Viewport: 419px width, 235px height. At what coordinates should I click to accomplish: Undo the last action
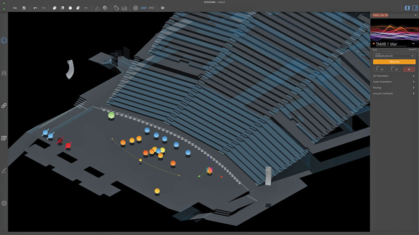point(35,8)
